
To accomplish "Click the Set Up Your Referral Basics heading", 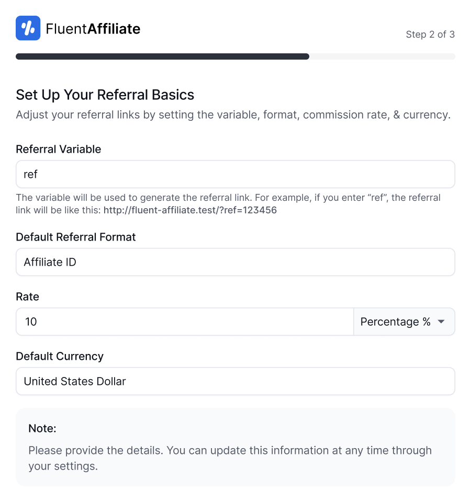I will [105, 95].
